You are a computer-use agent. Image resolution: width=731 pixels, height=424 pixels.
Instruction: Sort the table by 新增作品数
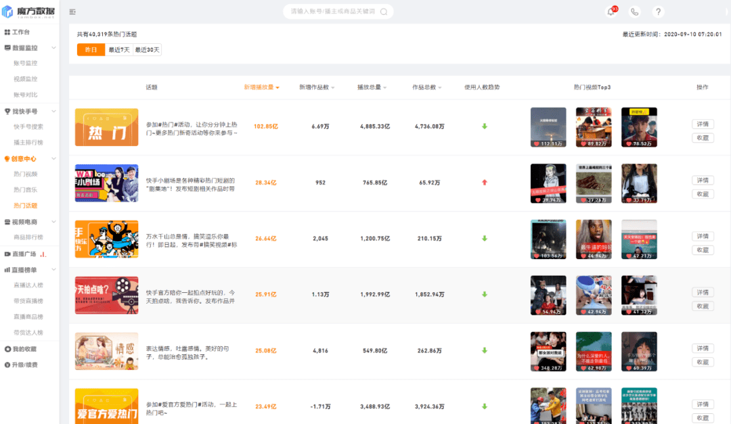[x=317, y=87]
